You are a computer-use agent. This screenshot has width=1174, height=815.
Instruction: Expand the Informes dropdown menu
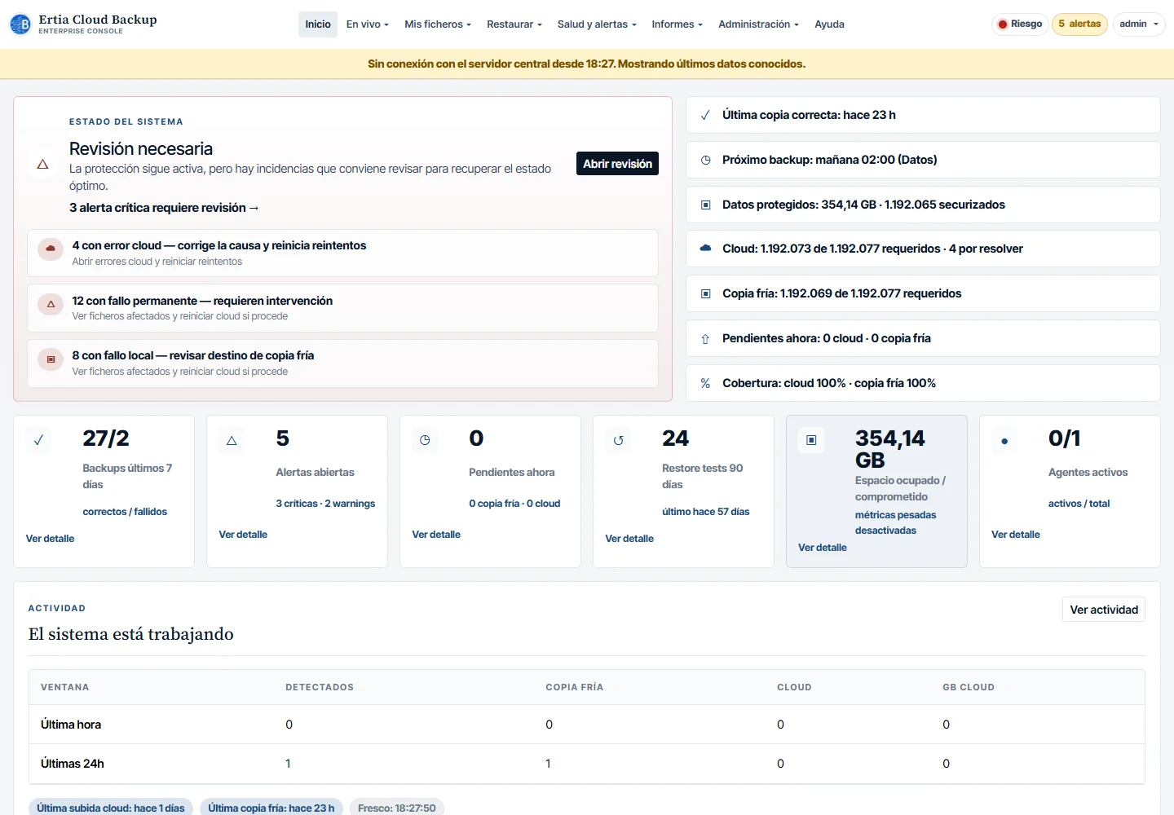tap(677, 24)
